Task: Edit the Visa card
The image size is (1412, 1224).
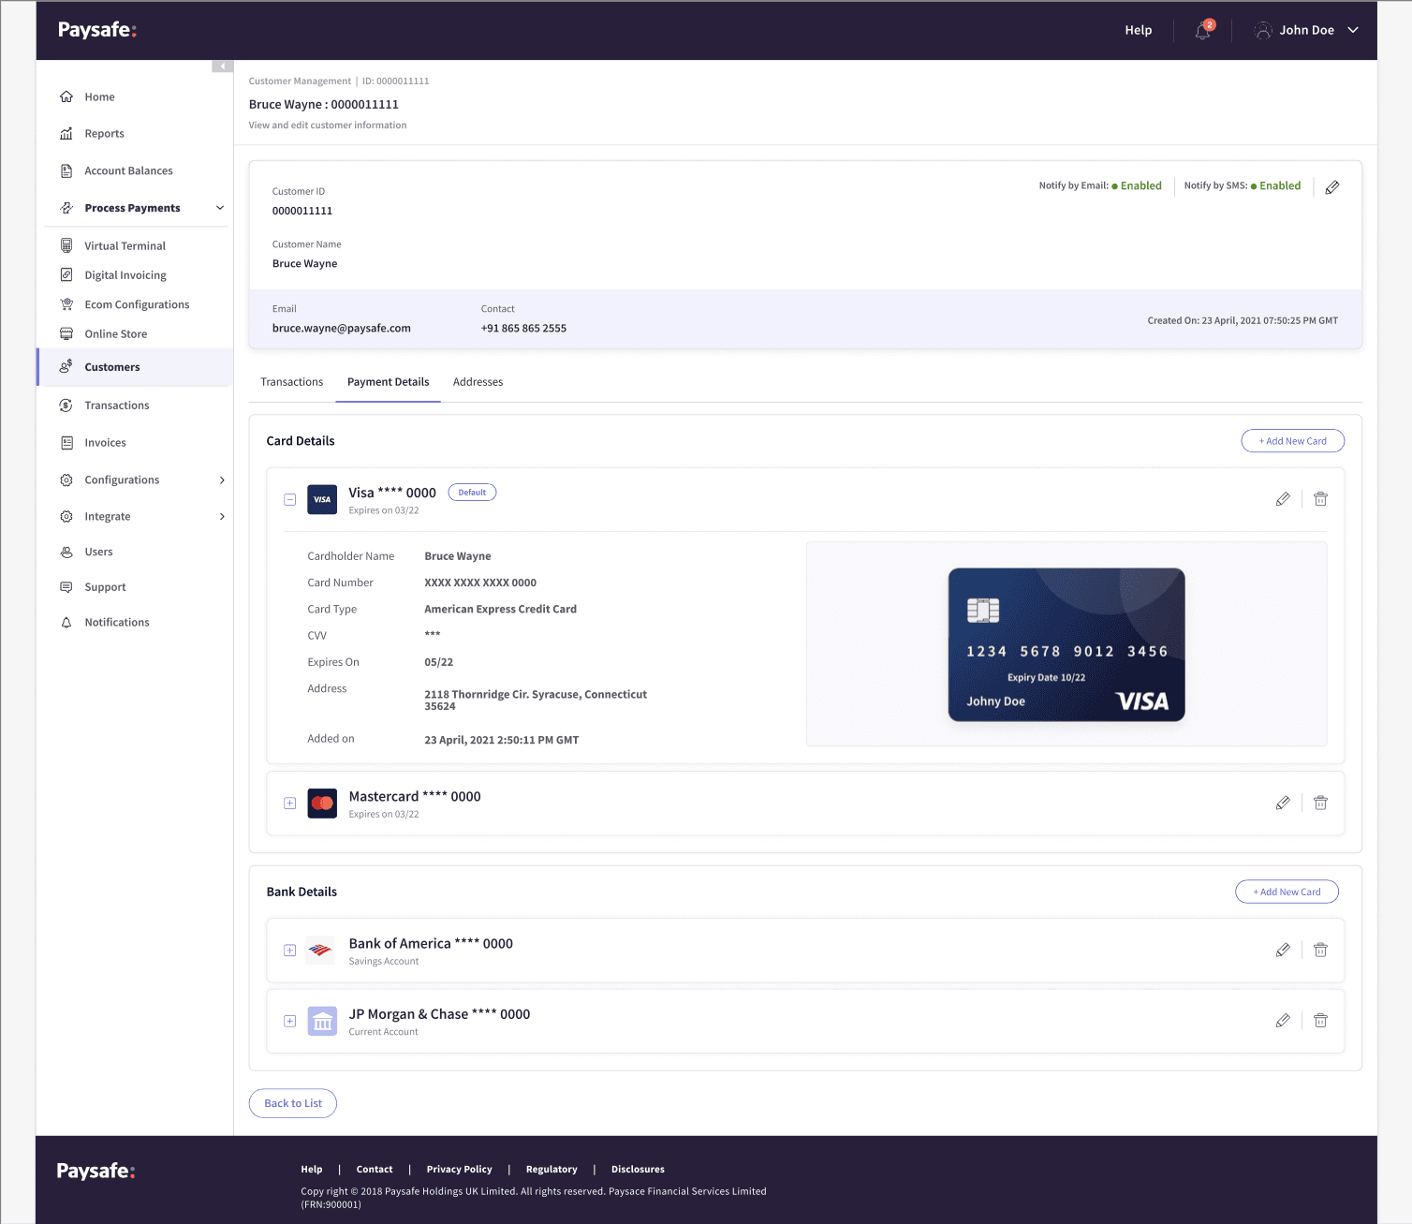Action: [x=1283, y=499]
